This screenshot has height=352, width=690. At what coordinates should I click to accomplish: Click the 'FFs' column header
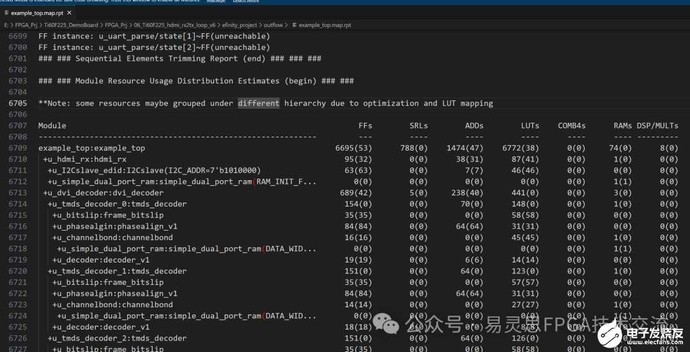(x=365, y=126)
